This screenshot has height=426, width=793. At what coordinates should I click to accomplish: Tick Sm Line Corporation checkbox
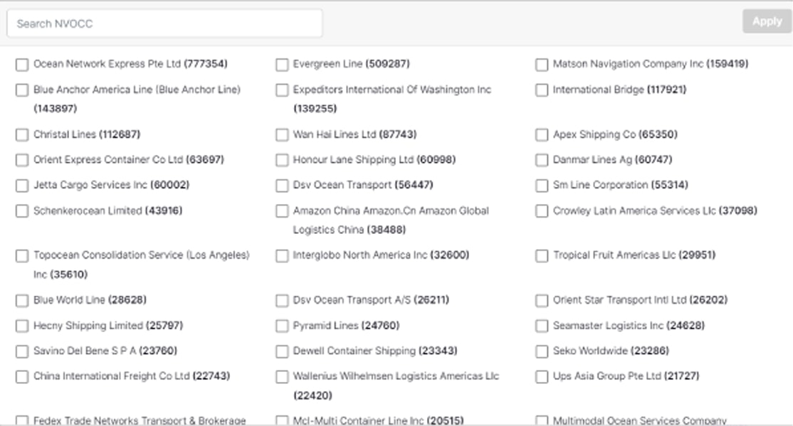pos(542,186)
